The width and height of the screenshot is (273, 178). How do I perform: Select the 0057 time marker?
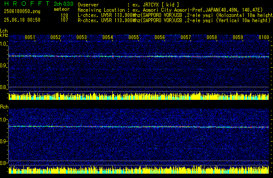pos(186,37)
